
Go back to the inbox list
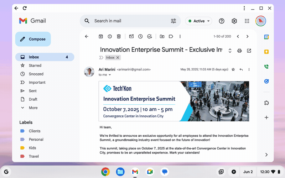click(87, 37)
